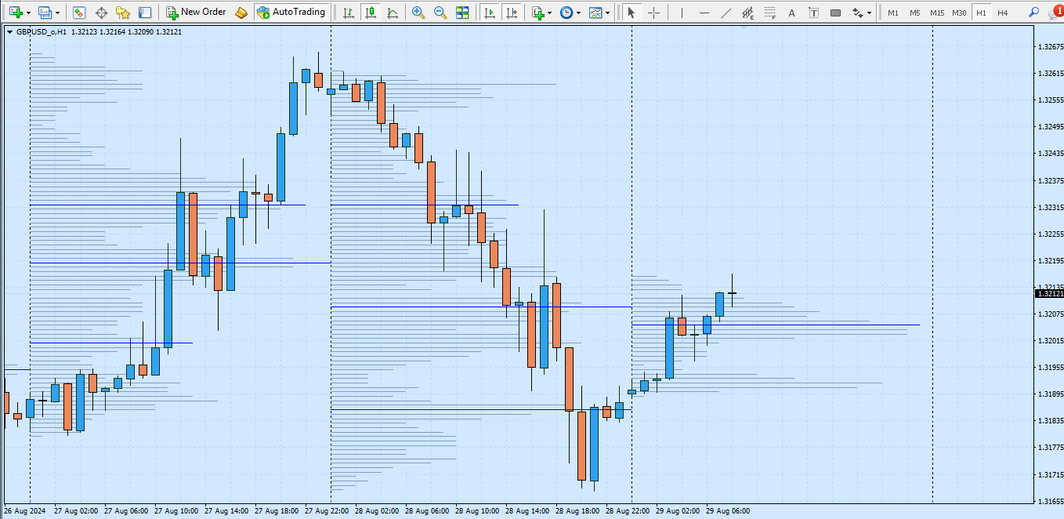Open the Data Window crosshair icon
This screenshot has width=1064, height=519.
[101, 13]
